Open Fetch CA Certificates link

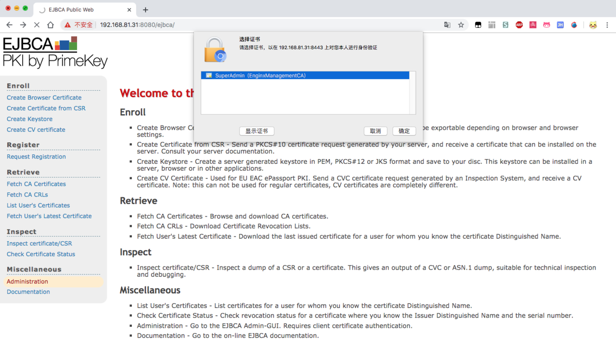pyautogui.click(x=36, y=184)
